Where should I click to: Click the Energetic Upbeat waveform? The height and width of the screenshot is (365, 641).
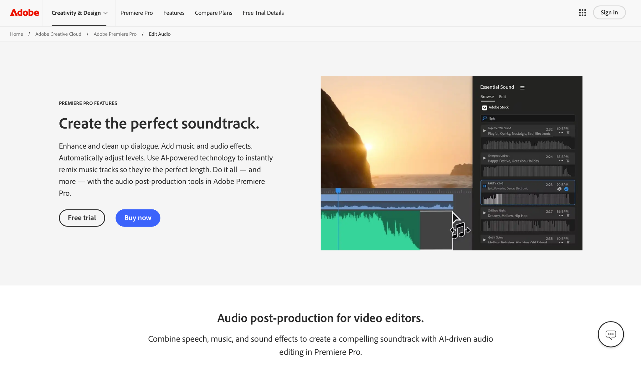tap(527, 171)
